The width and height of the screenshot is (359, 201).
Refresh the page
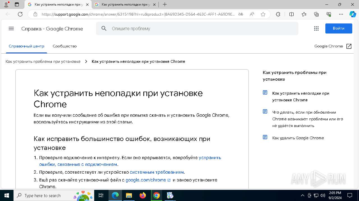point(20,14)
